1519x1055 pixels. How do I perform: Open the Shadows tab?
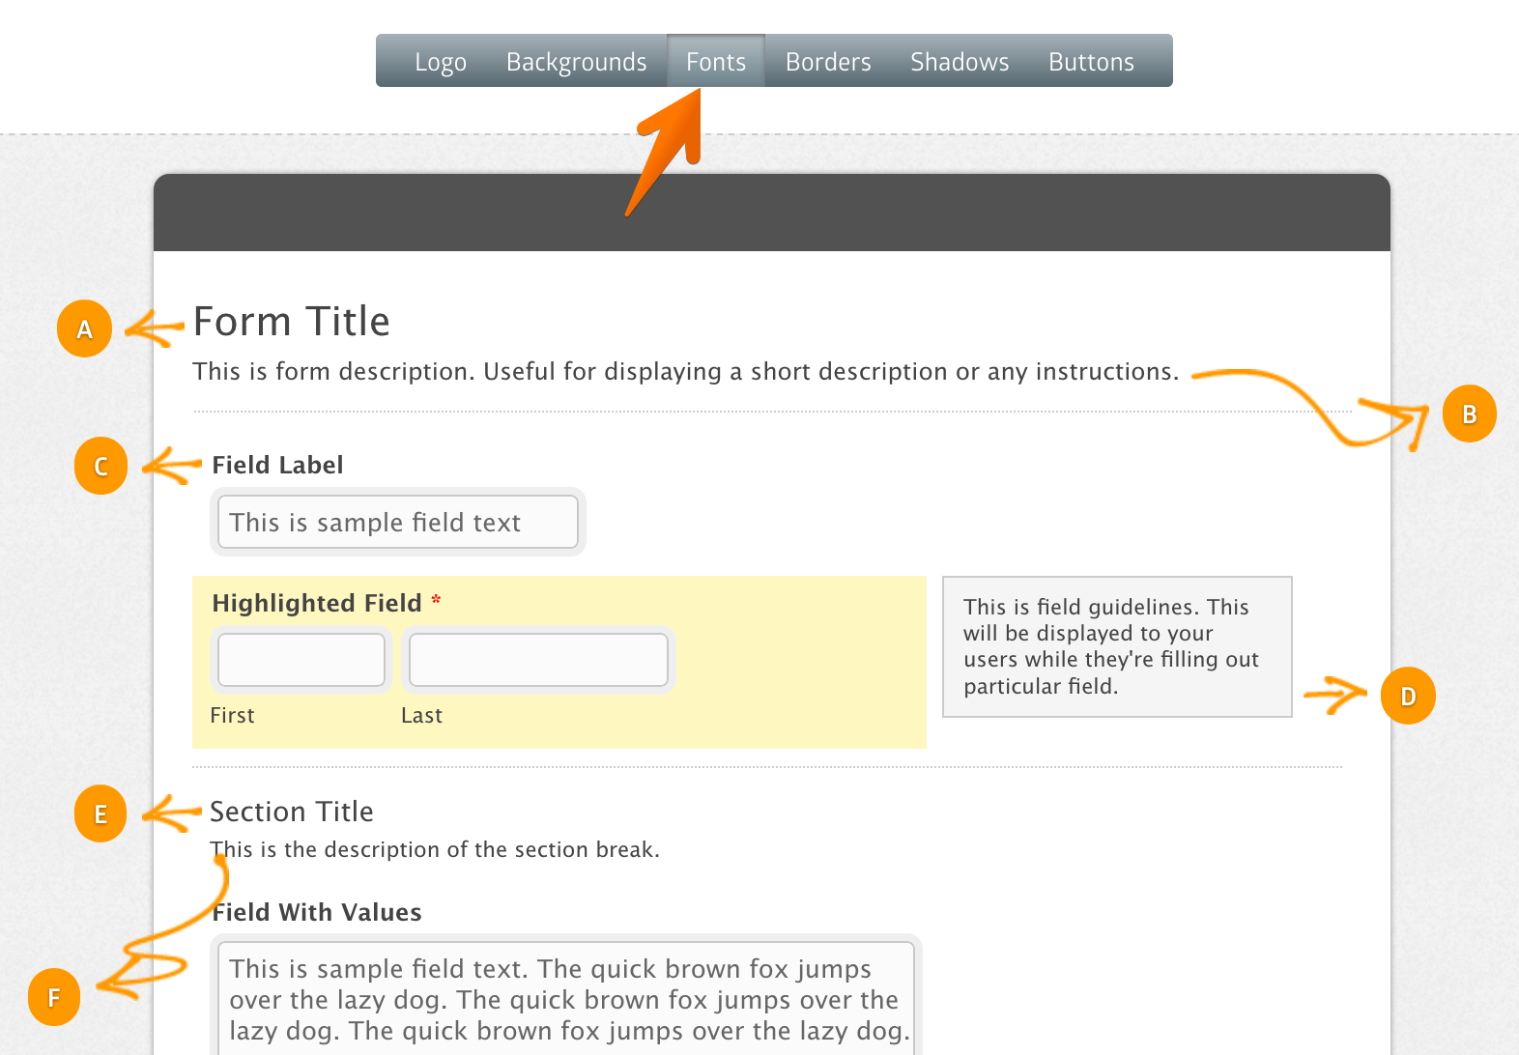click(960, 62)
